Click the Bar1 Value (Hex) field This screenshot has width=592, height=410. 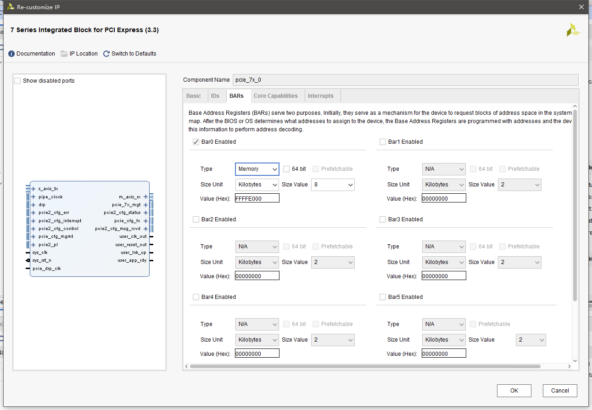pyautogui.click(x=444, y=198)
